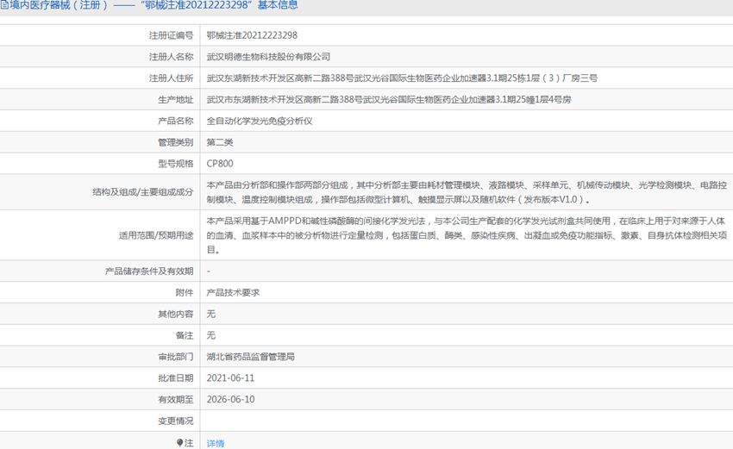Click the 无 value in 其他内容 row

tap(210, 314)
